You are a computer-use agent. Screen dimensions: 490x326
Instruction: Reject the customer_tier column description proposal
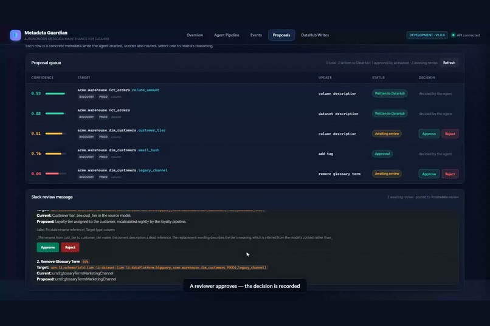coord(450,134)
